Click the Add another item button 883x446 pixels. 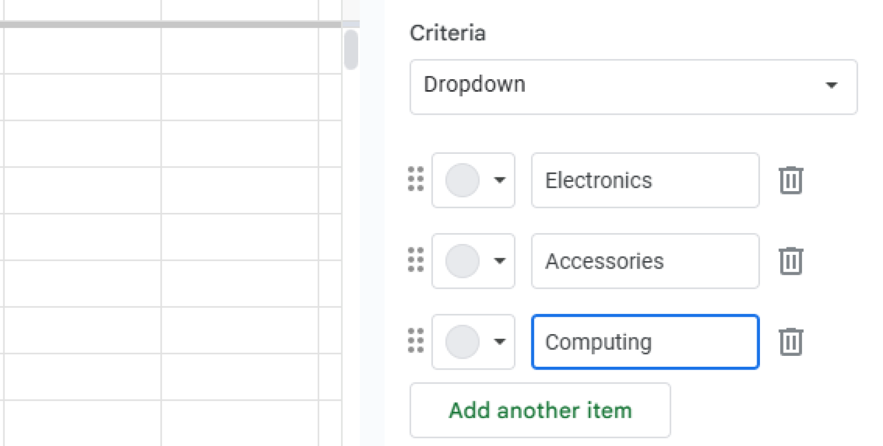point(540,410)
